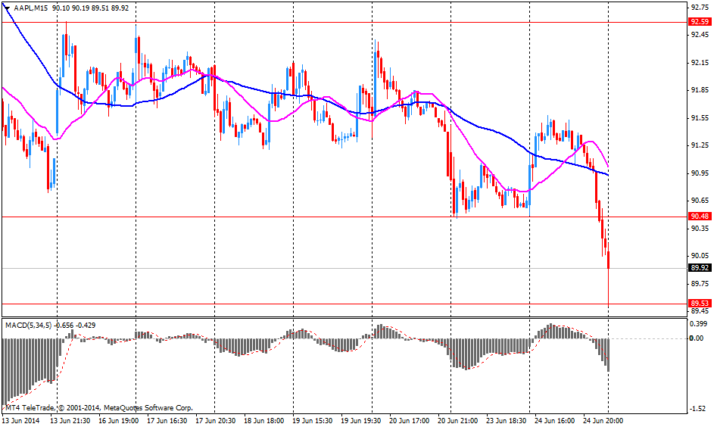The height and width of the screenshot is (427, 717).
Task: Click the 90.95 price scale value
Action: [x=700, y=173]
